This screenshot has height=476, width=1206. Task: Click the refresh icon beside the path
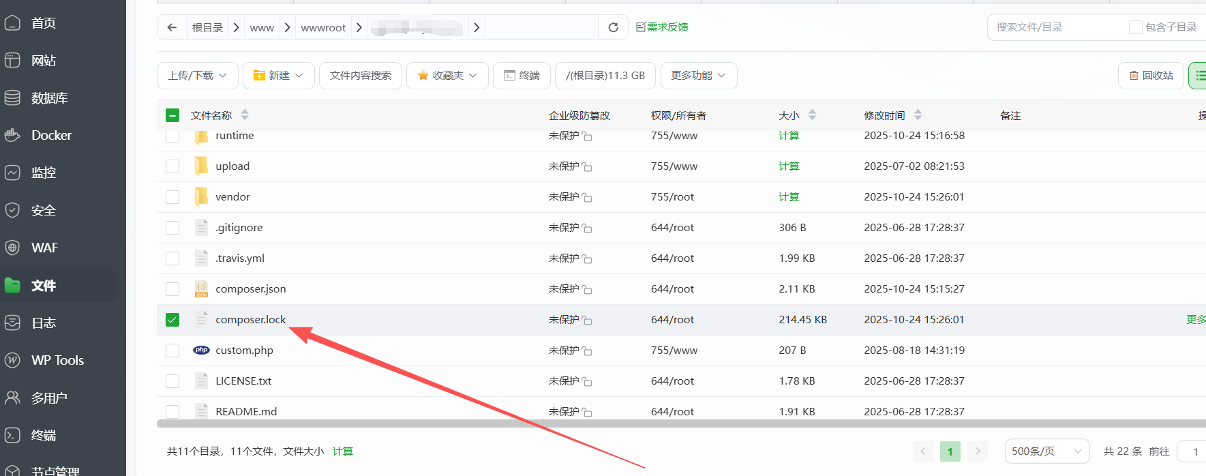(613, 27)
